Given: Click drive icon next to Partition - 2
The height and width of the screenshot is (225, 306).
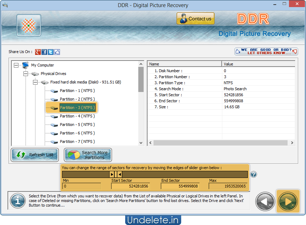Looking at the screenshot, I should [54, 99].
